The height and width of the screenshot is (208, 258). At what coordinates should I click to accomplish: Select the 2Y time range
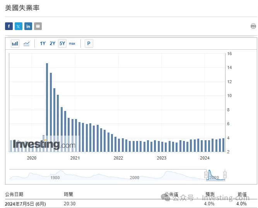53,44
